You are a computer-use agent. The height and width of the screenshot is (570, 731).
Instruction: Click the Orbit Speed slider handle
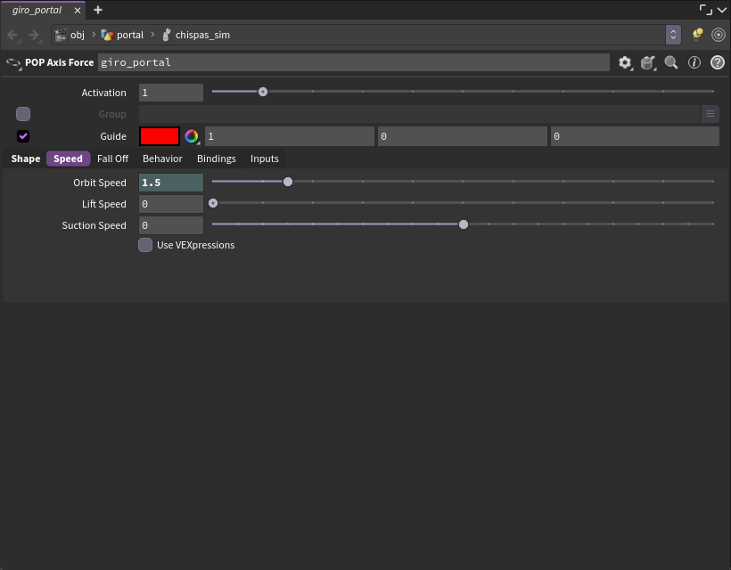(288, 182)
